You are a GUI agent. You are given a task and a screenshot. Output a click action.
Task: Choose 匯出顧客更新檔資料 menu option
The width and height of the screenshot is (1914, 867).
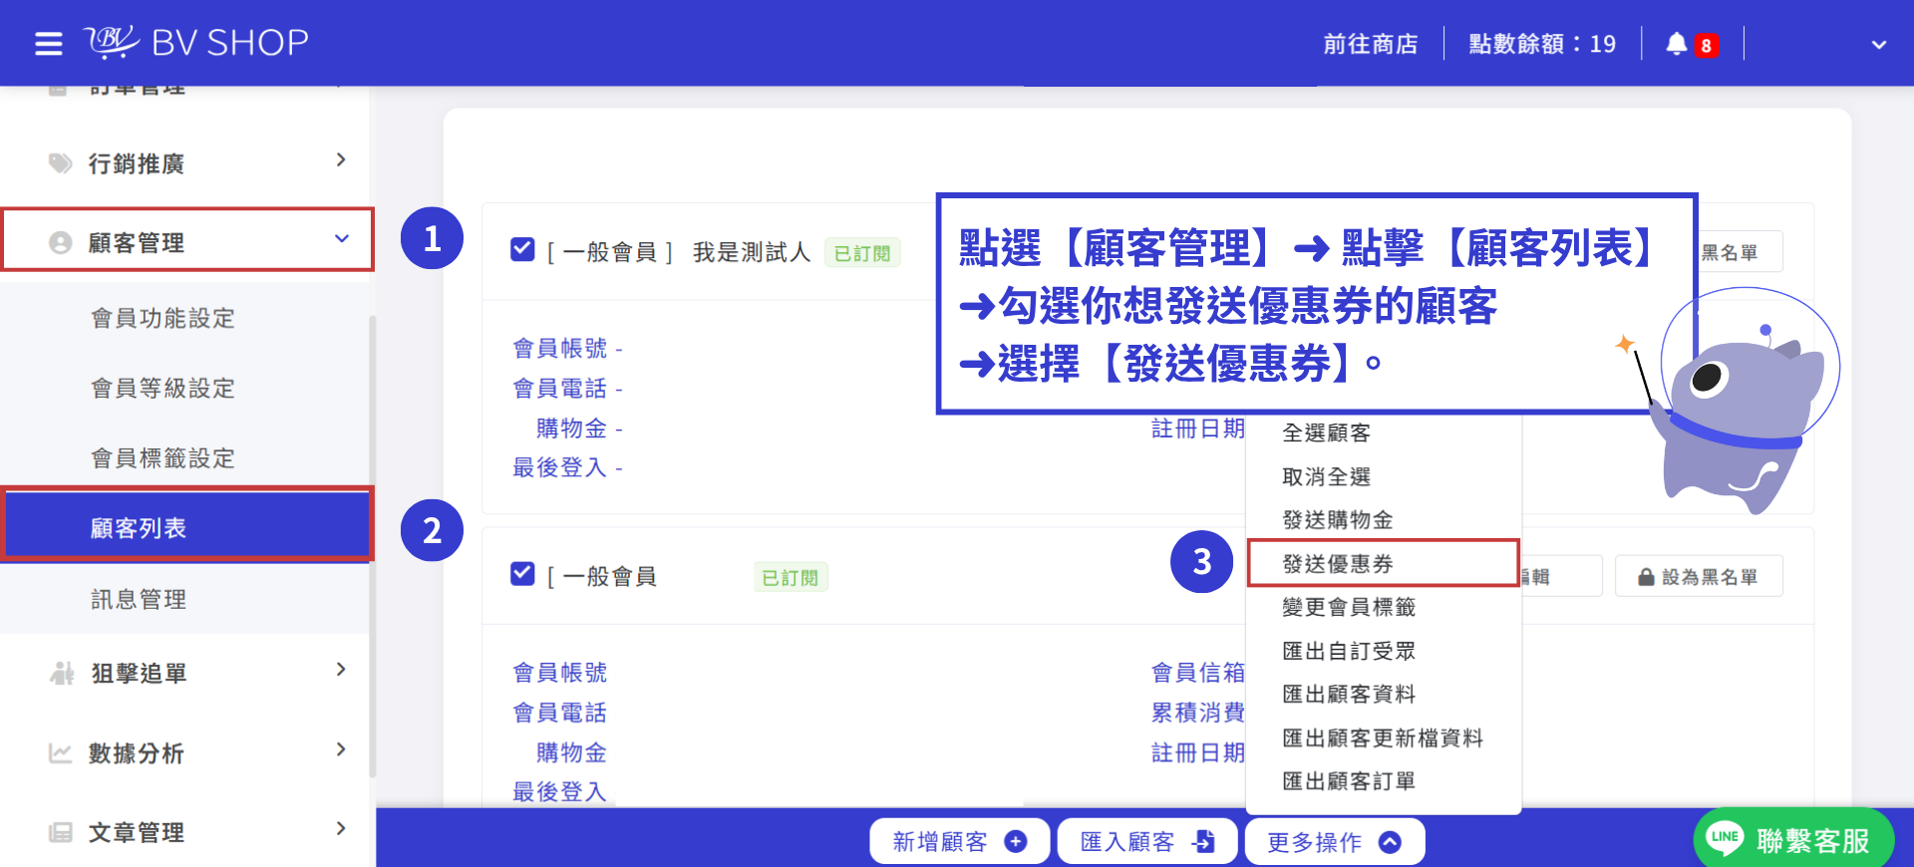[x=1384, y=738]
